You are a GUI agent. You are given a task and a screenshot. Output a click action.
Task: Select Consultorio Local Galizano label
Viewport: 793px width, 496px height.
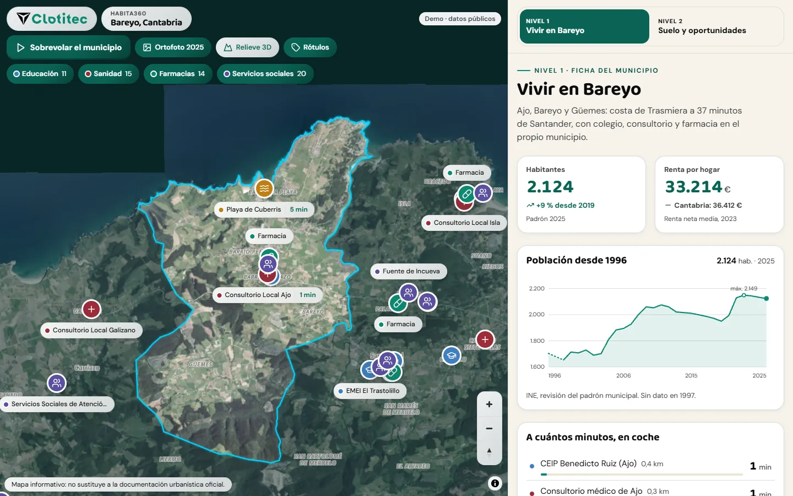(91, 330)
